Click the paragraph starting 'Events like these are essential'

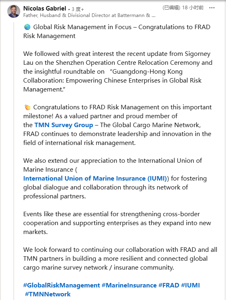117,223
